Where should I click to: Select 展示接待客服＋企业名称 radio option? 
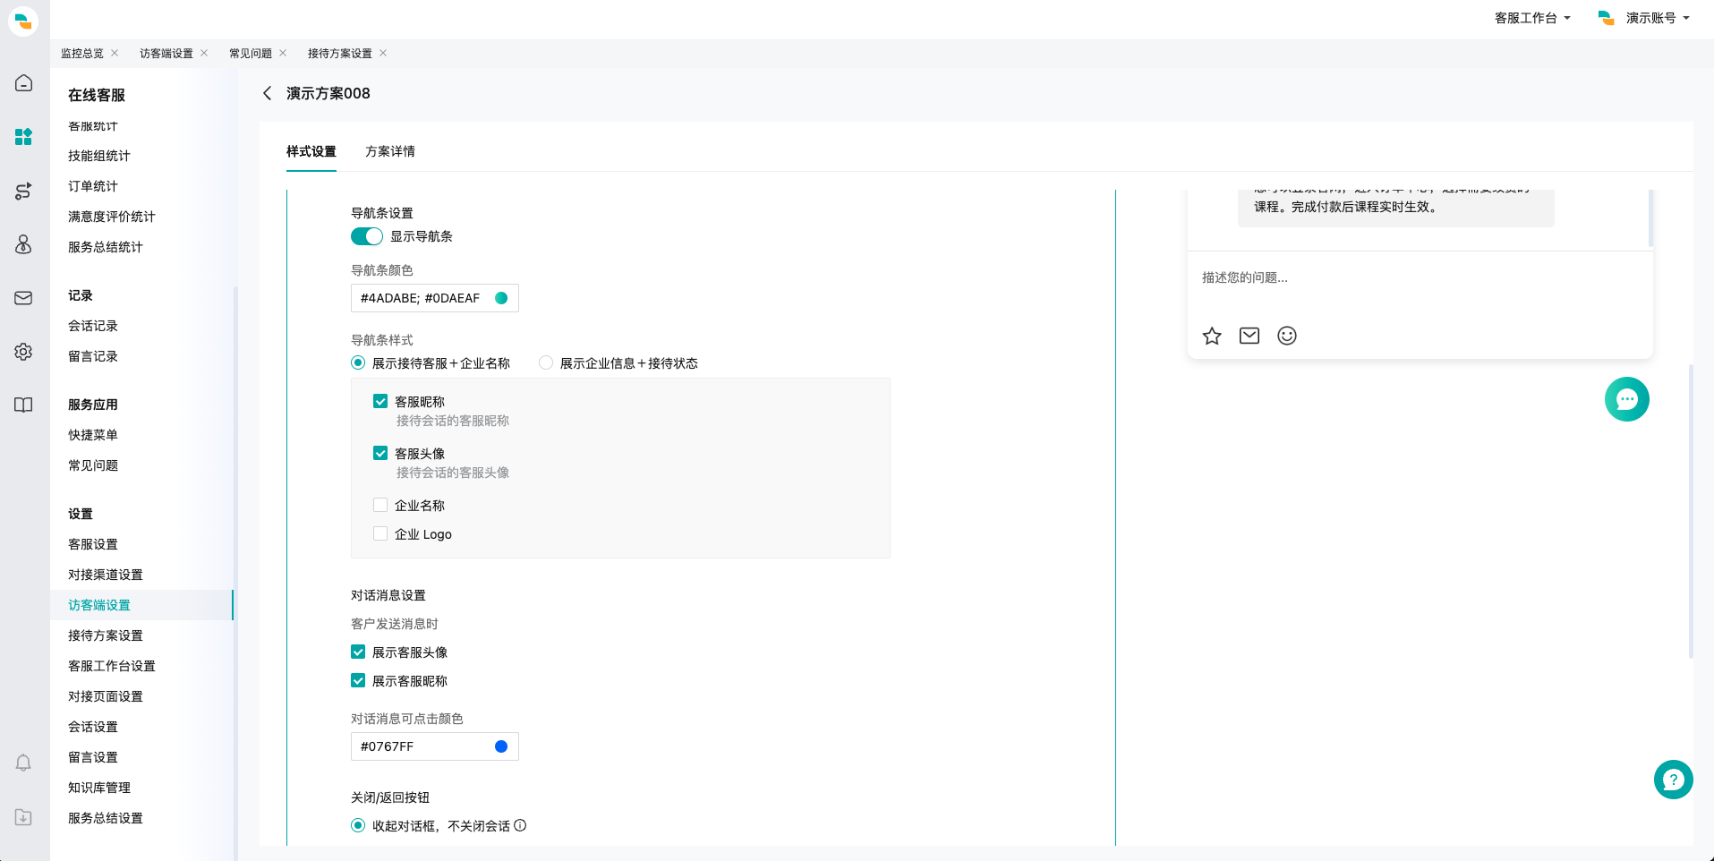pos(358,362)
